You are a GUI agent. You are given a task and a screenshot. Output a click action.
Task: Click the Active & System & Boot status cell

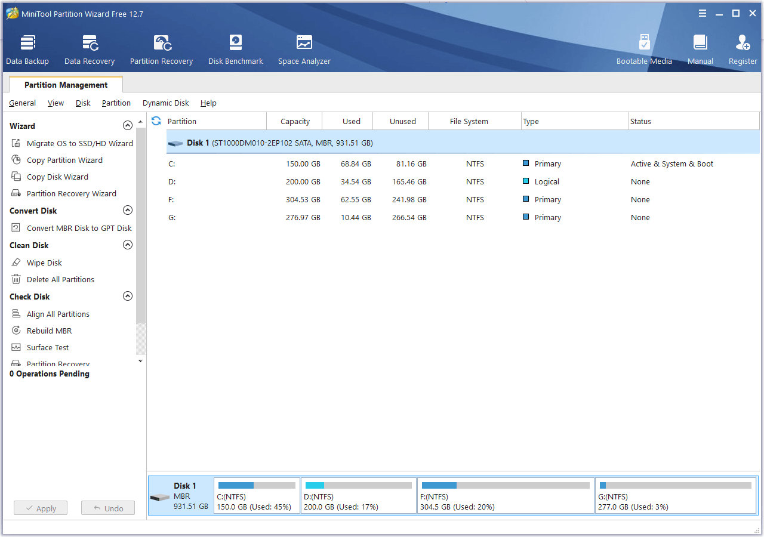pos(672,163)
